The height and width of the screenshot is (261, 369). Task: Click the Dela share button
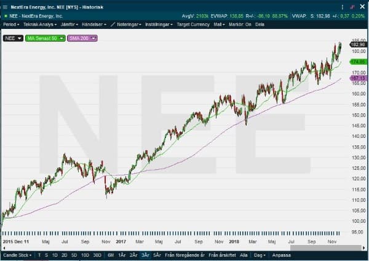click(x=260, y=25)
